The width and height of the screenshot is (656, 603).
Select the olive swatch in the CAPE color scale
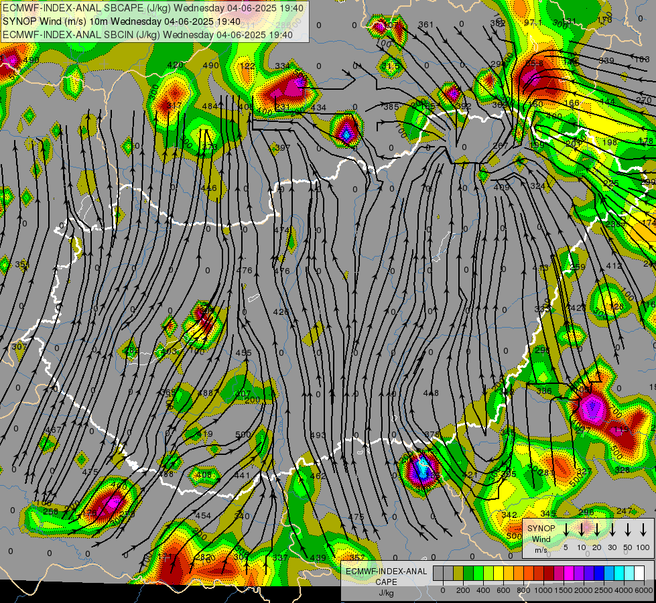click(458, 574)
